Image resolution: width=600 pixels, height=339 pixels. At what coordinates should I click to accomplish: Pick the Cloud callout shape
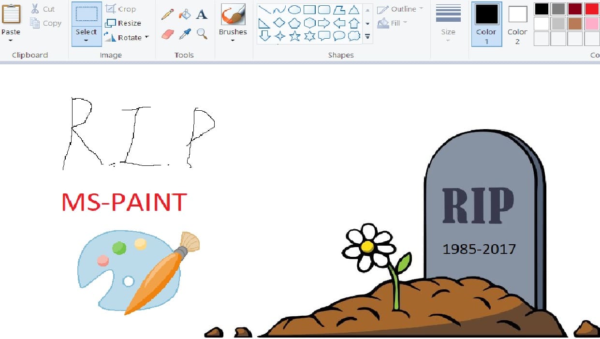354,36
